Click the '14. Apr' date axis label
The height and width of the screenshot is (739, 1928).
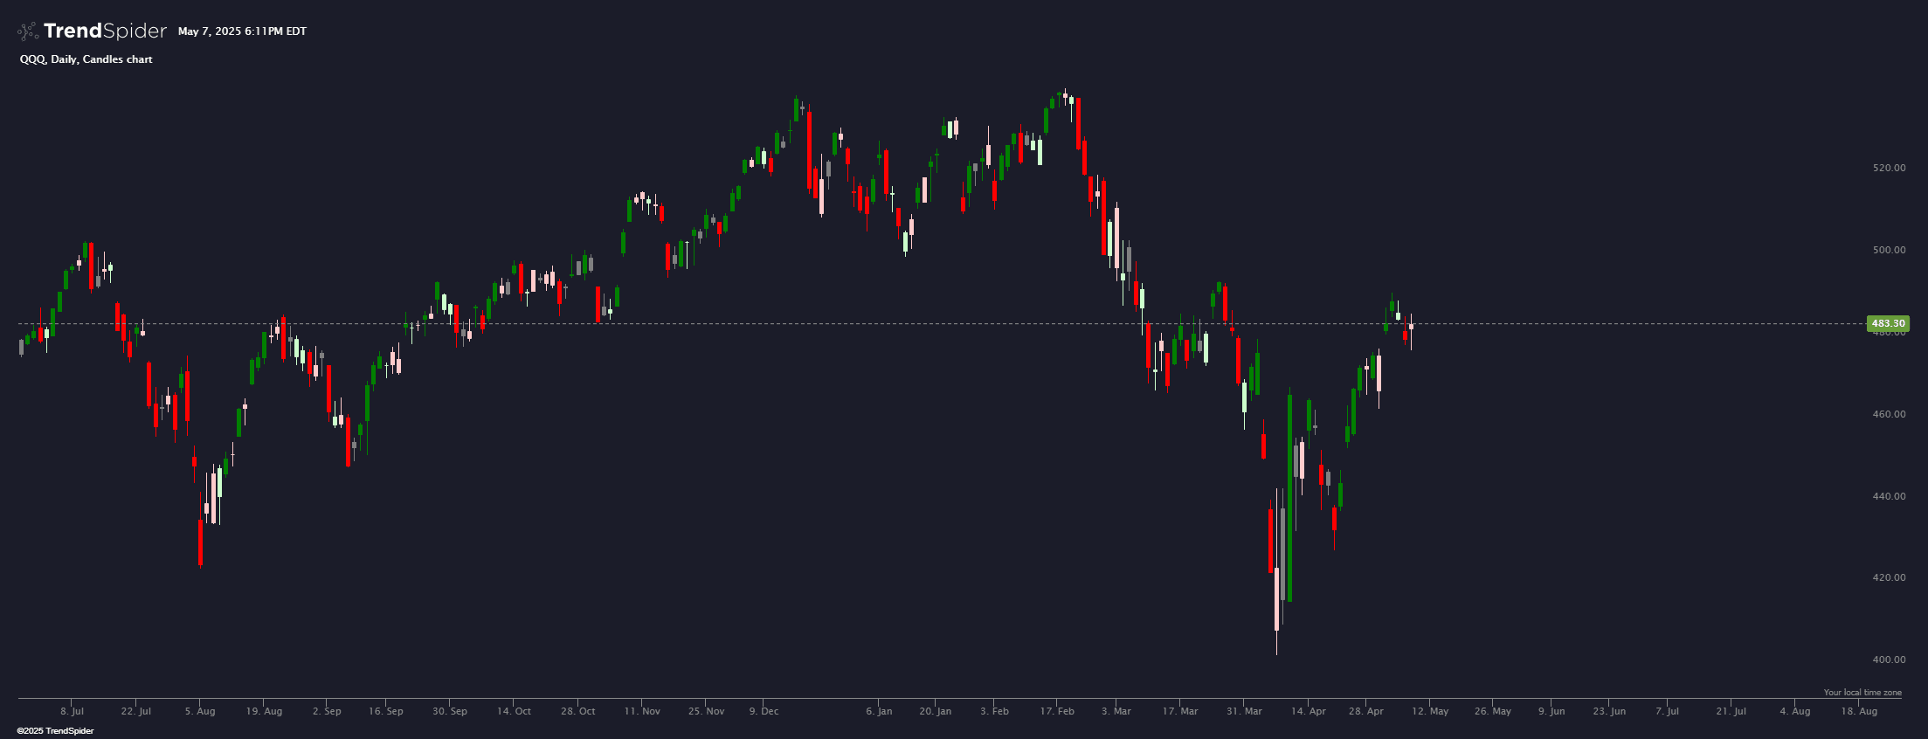pyautogui.click(x=1309, y=711)
